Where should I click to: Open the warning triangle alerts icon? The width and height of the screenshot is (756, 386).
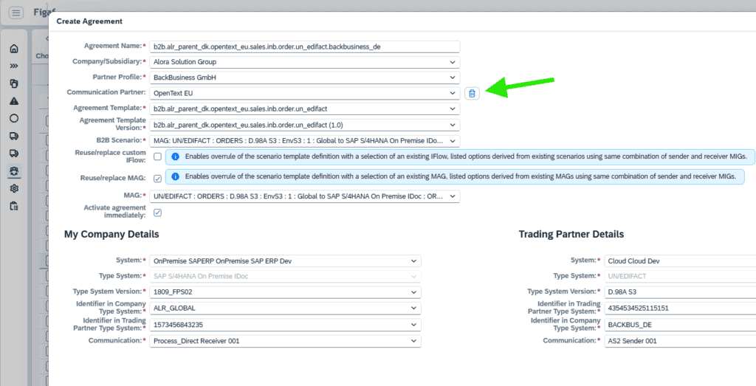(x=14, y=100)
